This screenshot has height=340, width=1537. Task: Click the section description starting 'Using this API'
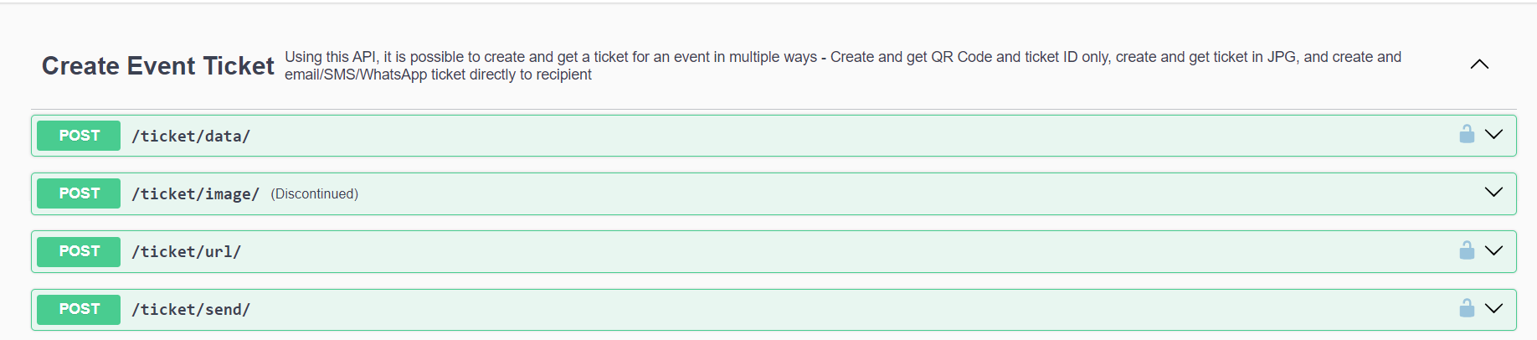[843, 65]
